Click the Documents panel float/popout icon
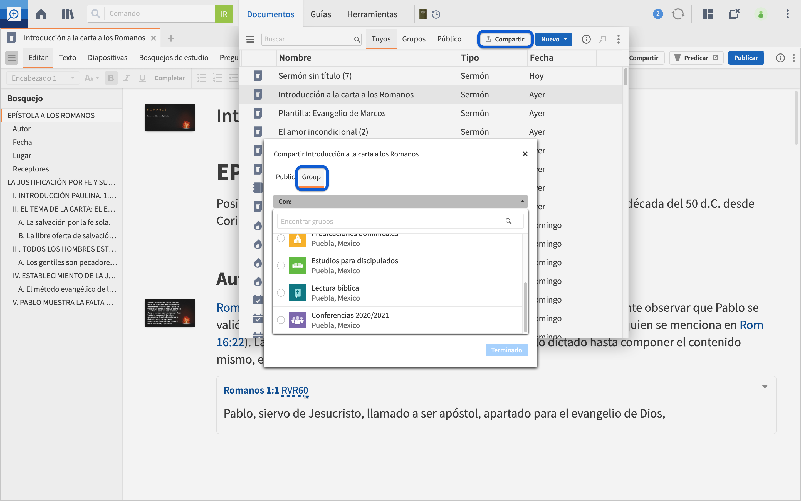801x501 pixels. pos(603,39)
